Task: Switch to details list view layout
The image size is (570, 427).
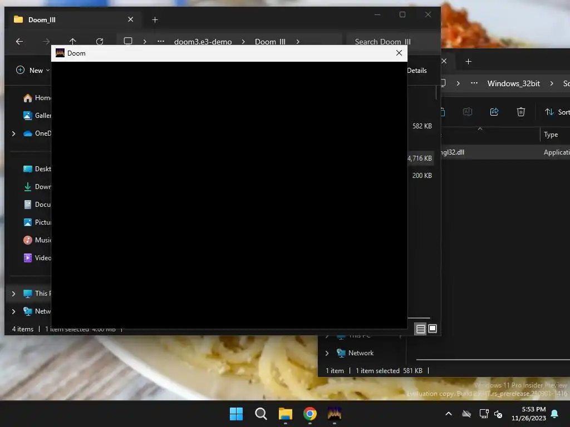Action: 421,329
